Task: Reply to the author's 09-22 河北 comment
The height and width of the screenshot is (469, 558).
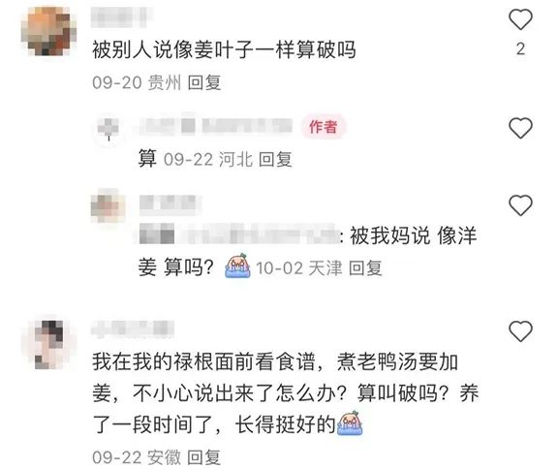Action: (275, 159)
